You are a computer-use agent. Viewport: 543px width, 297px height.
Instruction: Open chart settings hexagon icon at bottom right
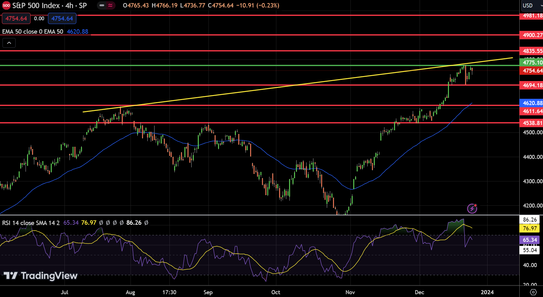(533, 292)
